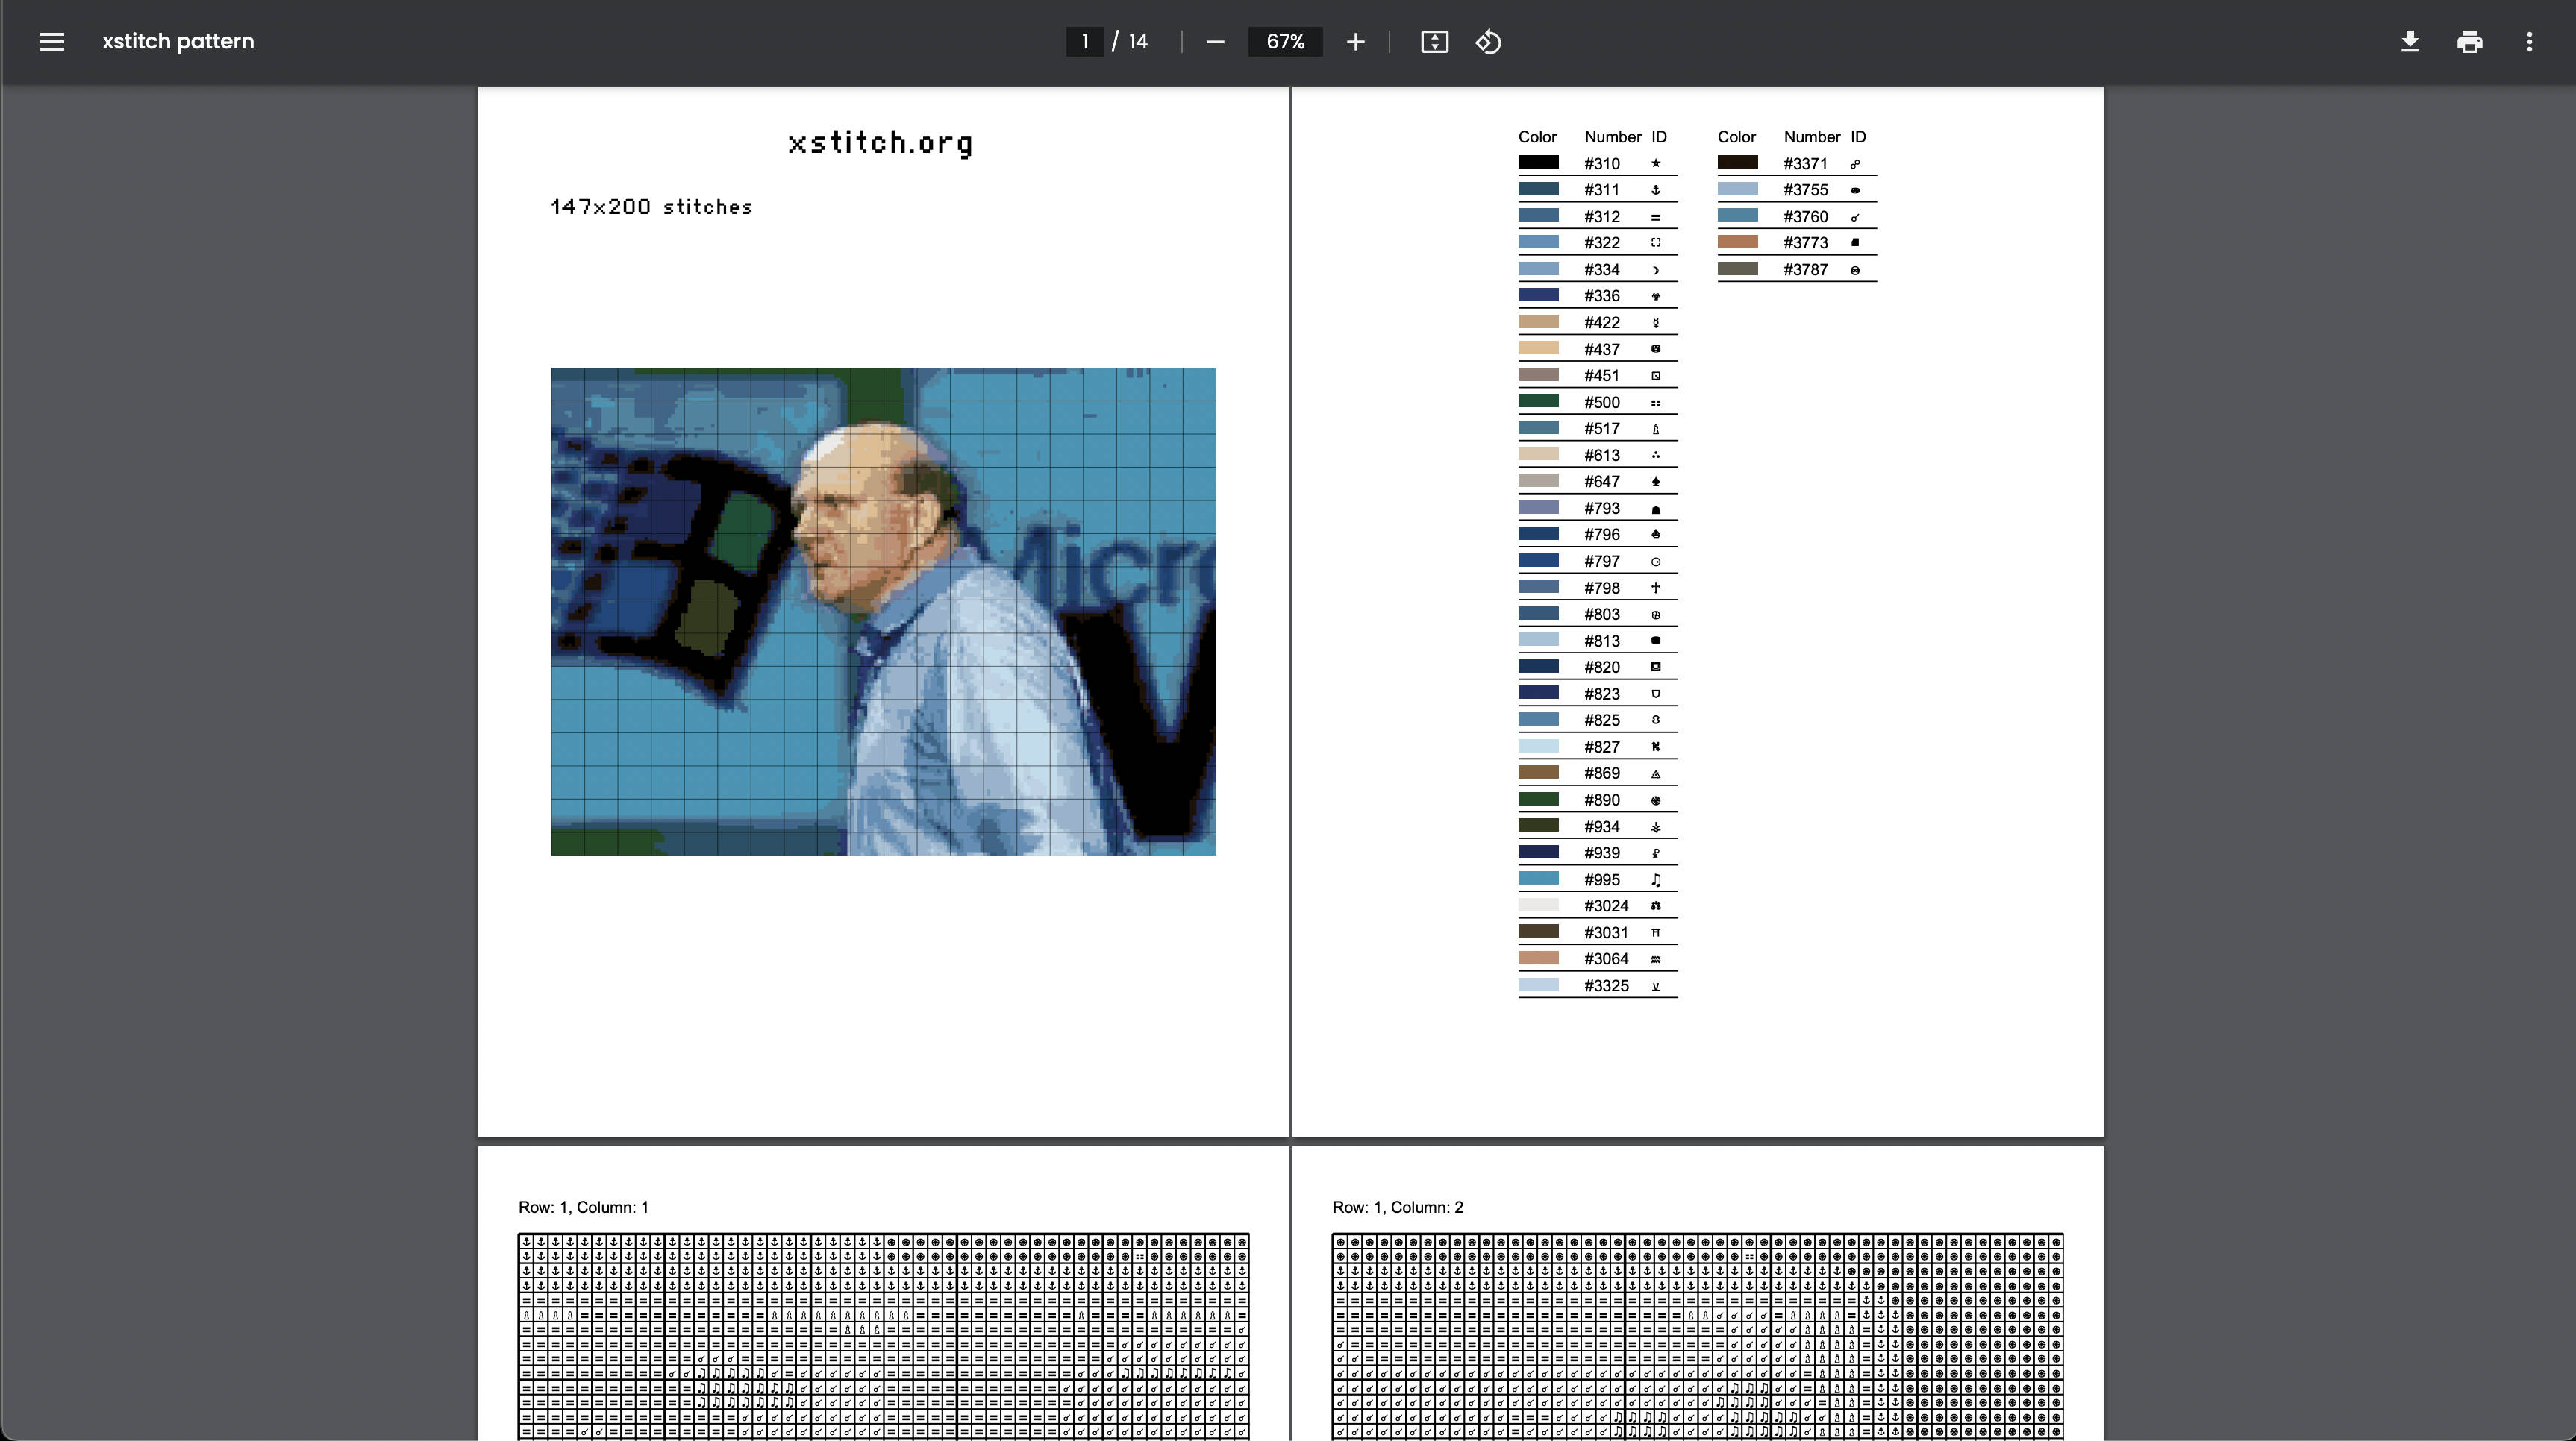Click the #3773 tan color swatch
Screen dimensions: 2576x1441
[x=1737, y=242]
